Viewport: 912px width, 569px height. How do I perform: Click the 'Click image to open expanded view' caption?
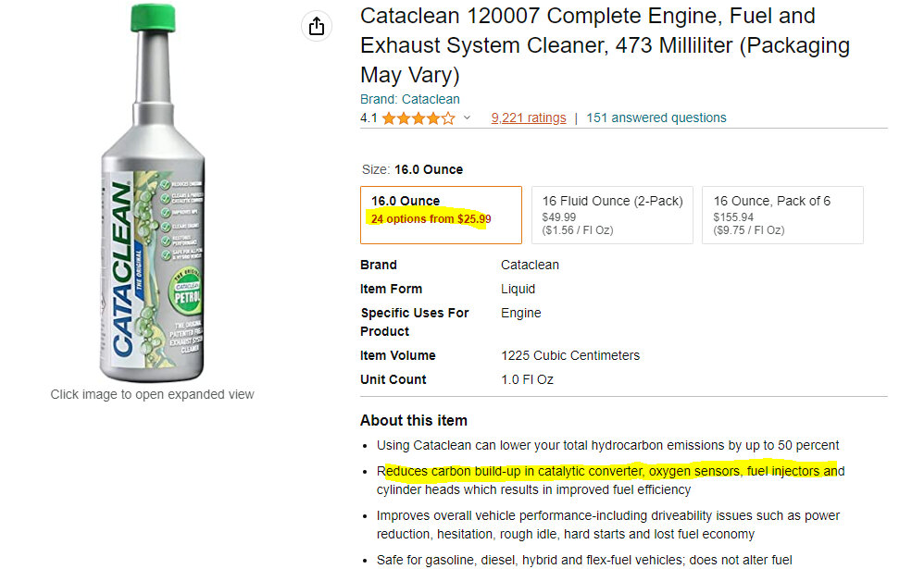[x=152, y=394]
